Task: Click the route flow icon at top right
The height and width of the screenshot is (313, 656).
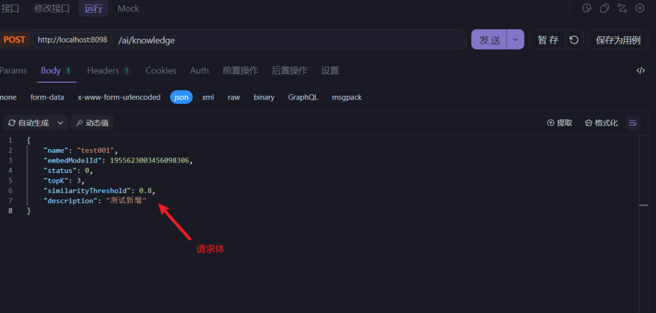Action: 622,8
